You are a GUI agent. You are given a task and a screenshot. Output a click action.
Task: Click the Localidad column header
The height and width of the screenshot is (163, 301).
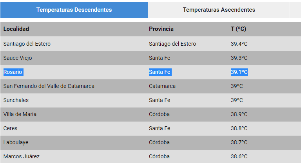coord(16,29)
